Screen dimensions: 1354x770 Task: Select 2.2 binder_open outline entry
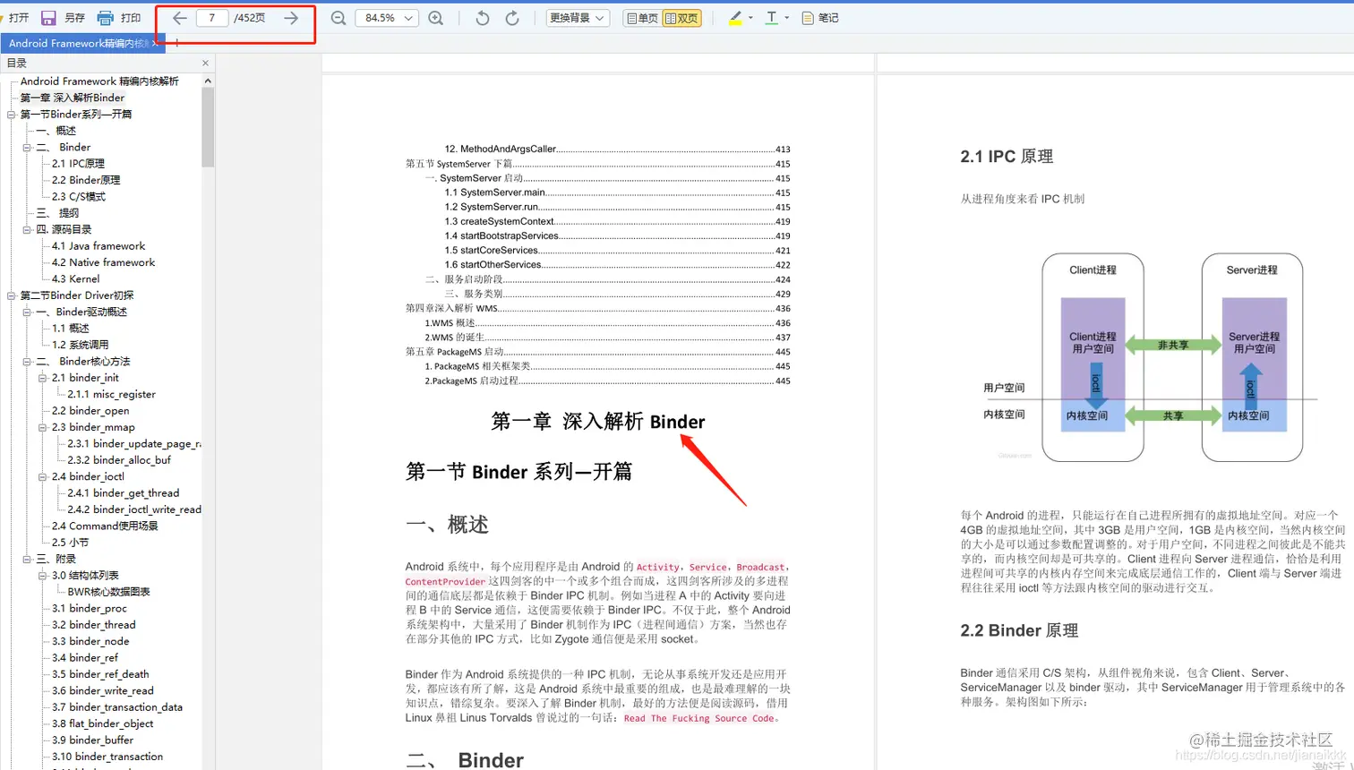90,411
